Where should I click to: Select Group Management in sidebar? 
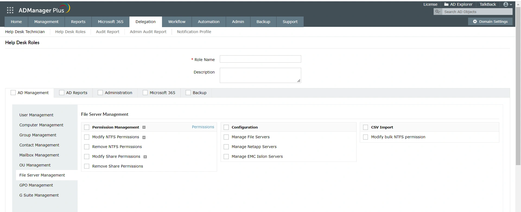coord(38,135)
